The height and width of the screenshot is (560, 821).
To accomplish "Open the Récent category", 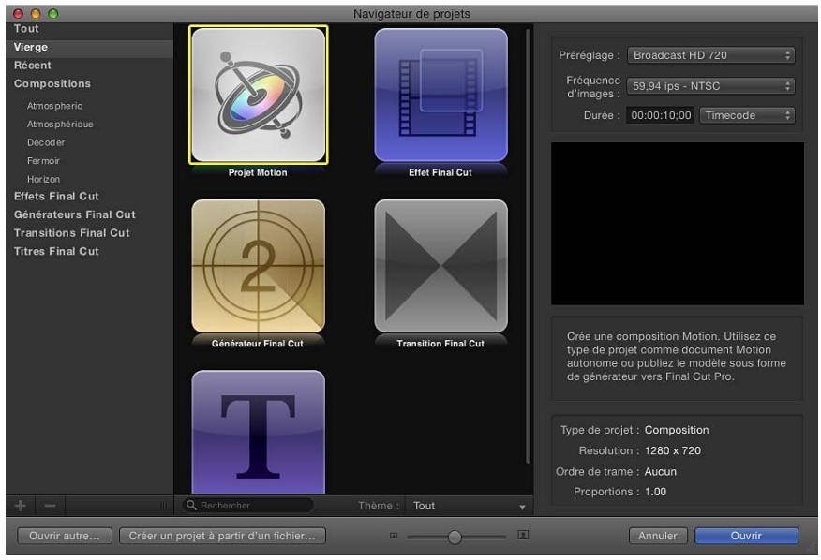I will (90, 66).
